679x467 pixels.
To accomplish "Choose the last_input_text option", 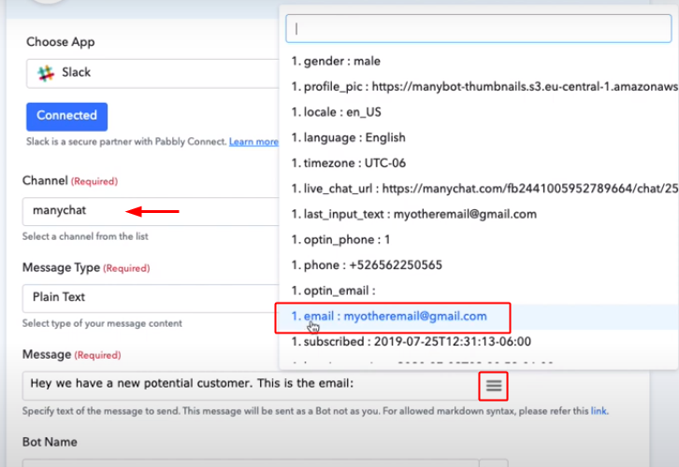I will (x=479, y=215).
